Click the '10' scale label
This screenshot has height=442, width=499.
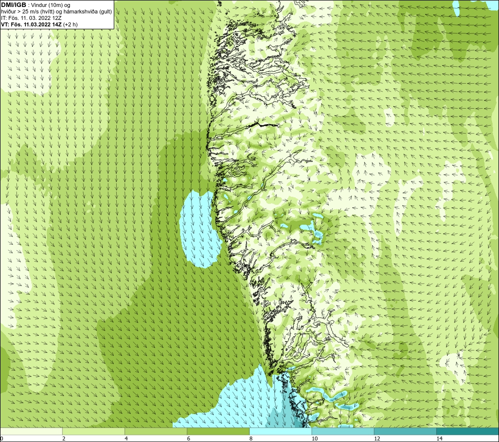click(x=314, y=439)
